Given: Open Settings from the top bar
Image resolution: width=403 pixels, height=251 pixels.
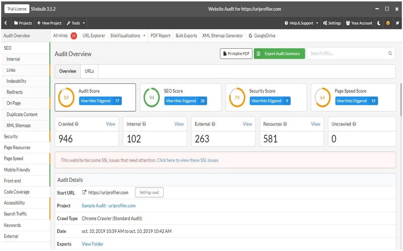Looking at the screenshot, I should point(332,23).
